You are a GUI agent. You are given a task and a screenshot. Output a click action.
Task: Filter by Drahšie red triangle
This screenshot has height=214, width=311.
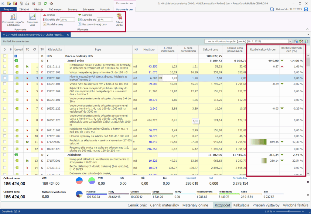pyautogui.click(x=45, y=15)
